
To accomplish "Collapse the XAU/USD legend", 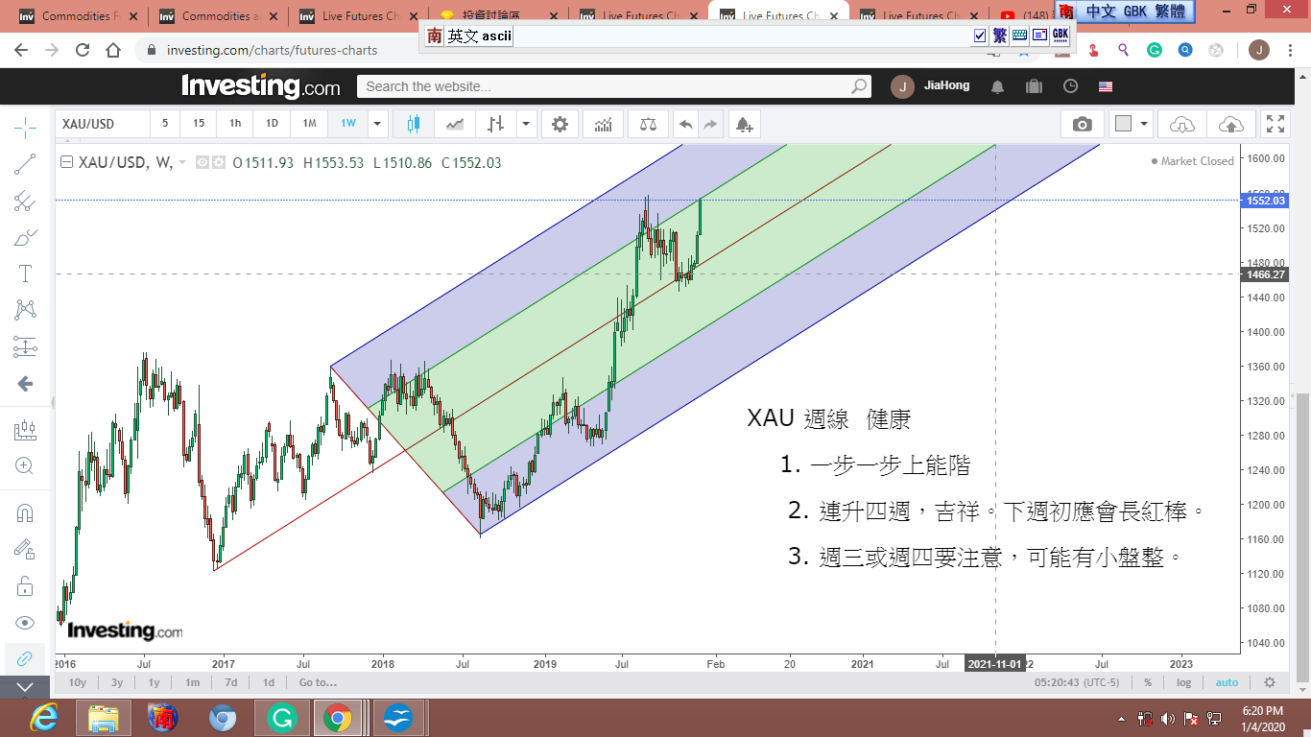I will pyautogui.click(x=66, y=162).
